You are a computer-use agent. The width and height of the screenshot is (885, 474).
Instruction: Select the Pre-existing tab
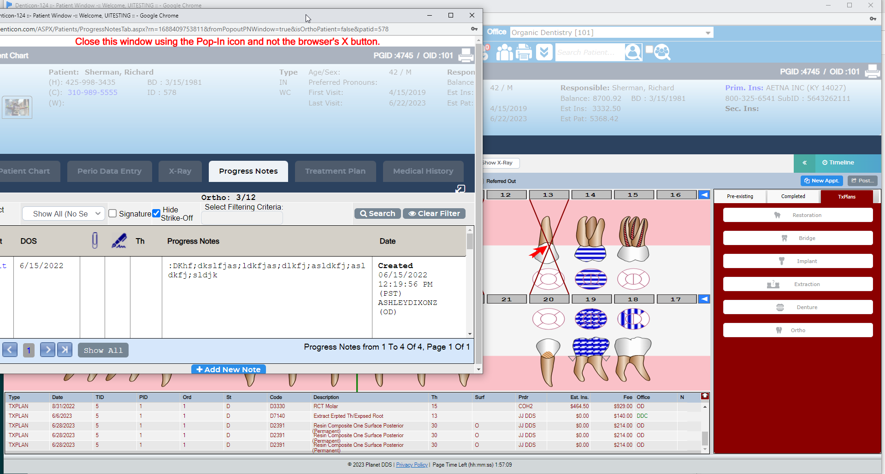[x=740, y=197]
